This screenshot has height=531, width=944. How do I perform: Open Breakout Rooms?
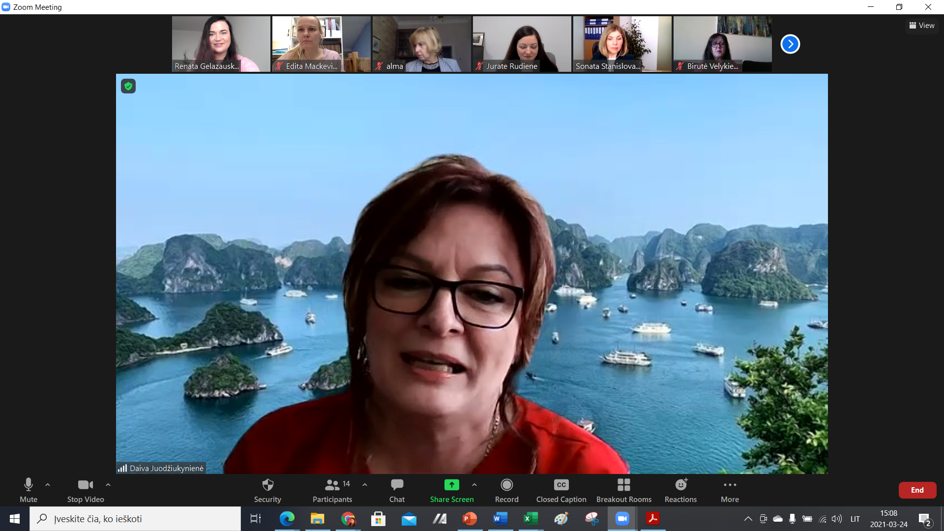coord(624,490)
